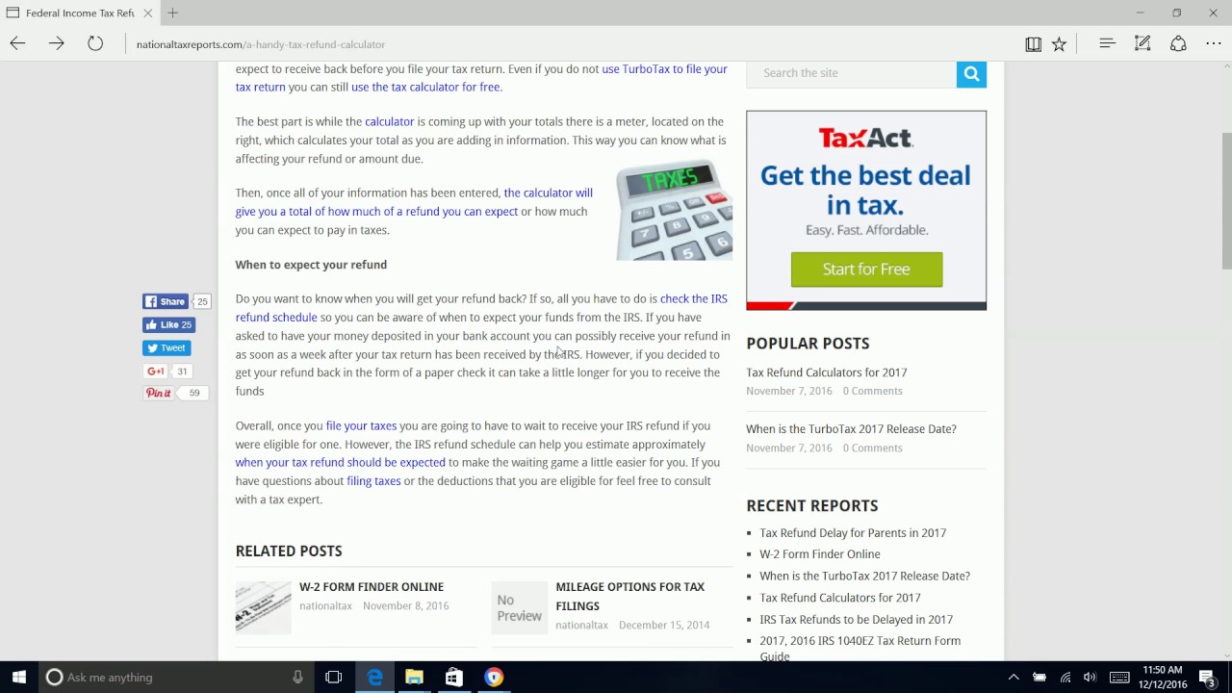The width and height of the screenshot is (1232, 693).
Task: Open the battery status icon
Action: click(1039, 677)
